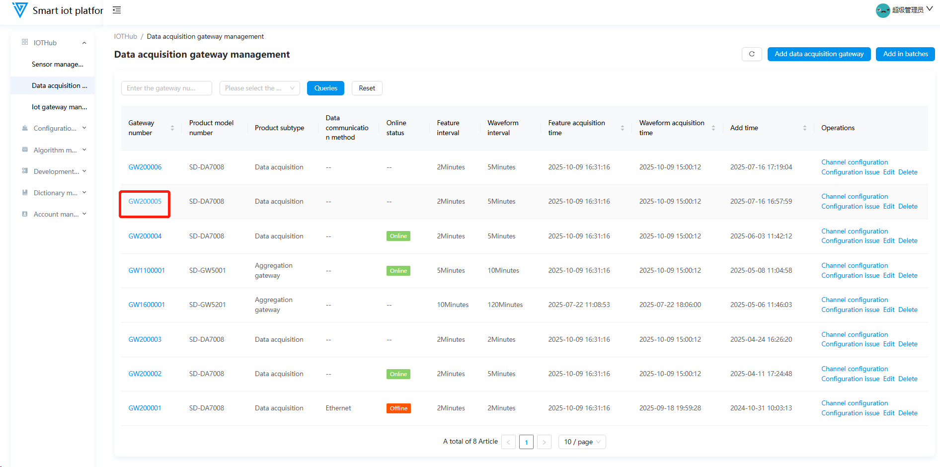Click the user avatar icon

click(x=882, y=10)
